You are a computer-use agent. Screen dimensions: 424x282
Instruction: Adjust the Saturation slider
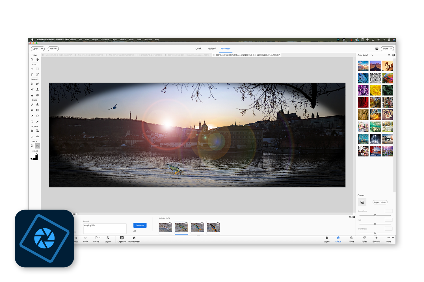pyautogui.click(x=375, y=215)
